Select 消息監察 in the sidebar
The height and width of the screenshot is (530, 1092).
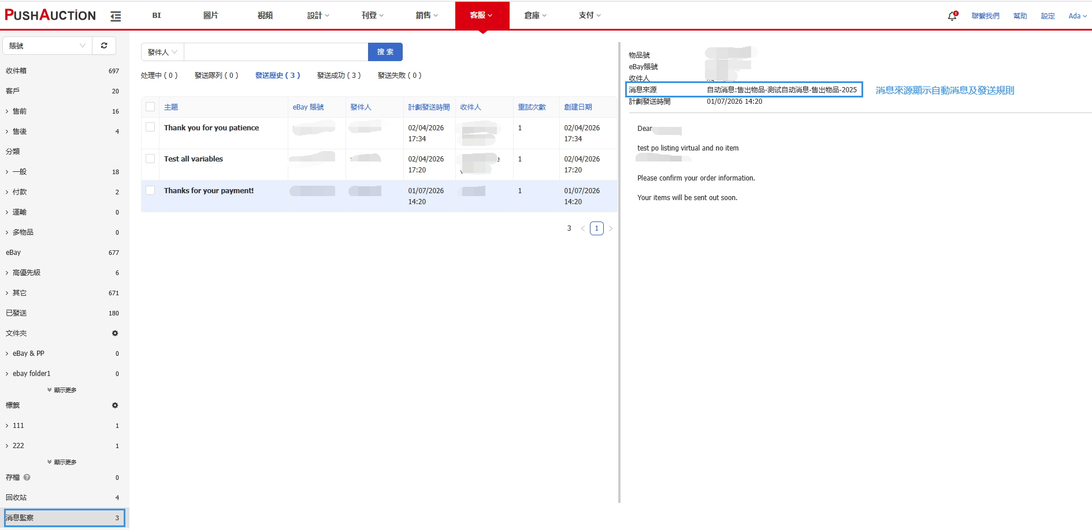coord(64,517)
